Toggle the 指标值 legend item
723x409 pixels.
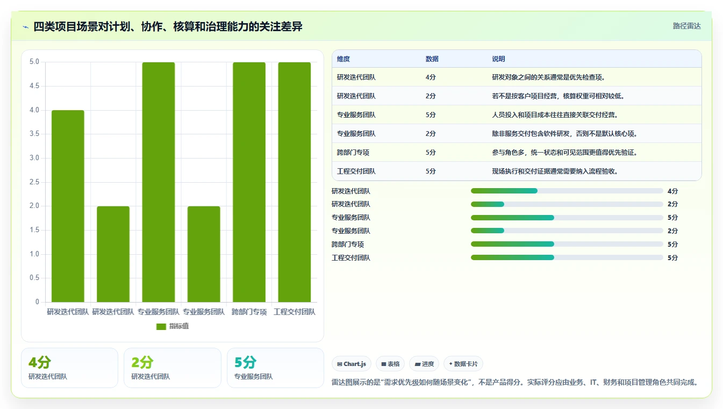coord(173,326)
